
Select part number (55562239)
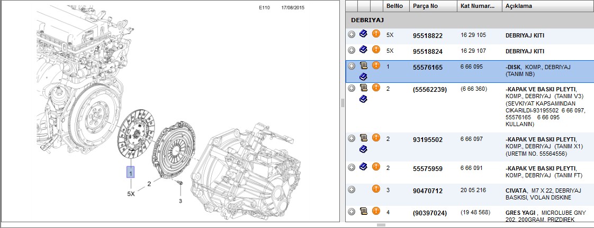coord(429,90)
